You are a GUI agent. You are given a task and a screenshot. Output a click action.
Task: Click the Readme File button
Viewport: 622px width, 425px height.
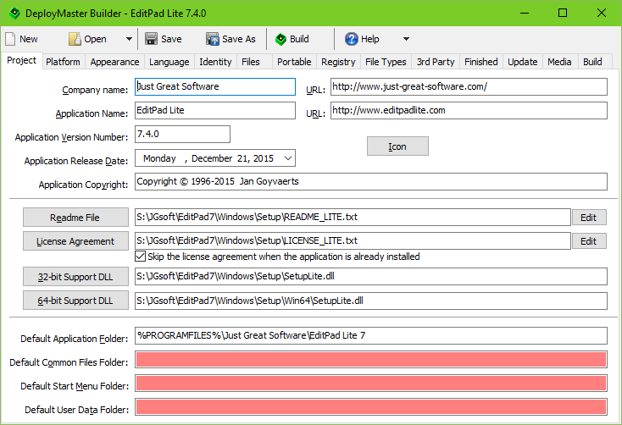point(75,218)
